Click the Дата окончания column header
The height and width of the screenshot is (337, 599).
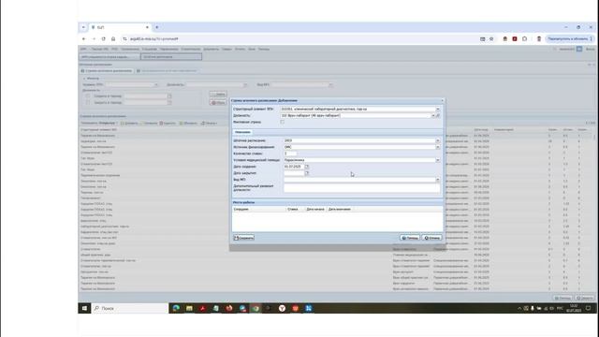pos(340,210)
